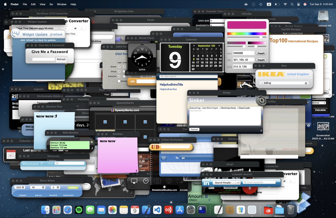Click the LinkedIn 'in' logo

pos(206,183)
